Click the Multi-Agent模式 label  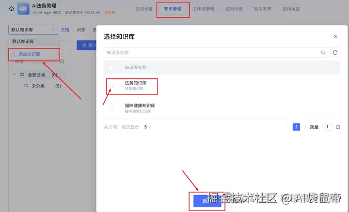[x=47, y=13]
